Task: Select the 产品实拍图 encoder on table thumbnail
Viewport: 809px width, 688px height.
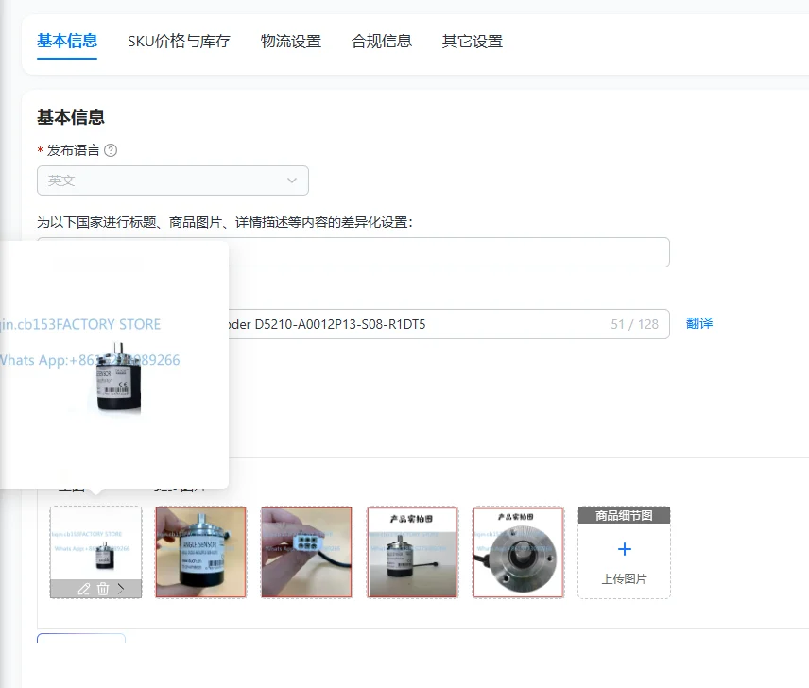Action: pyautogui.click(x=412, y=552)
